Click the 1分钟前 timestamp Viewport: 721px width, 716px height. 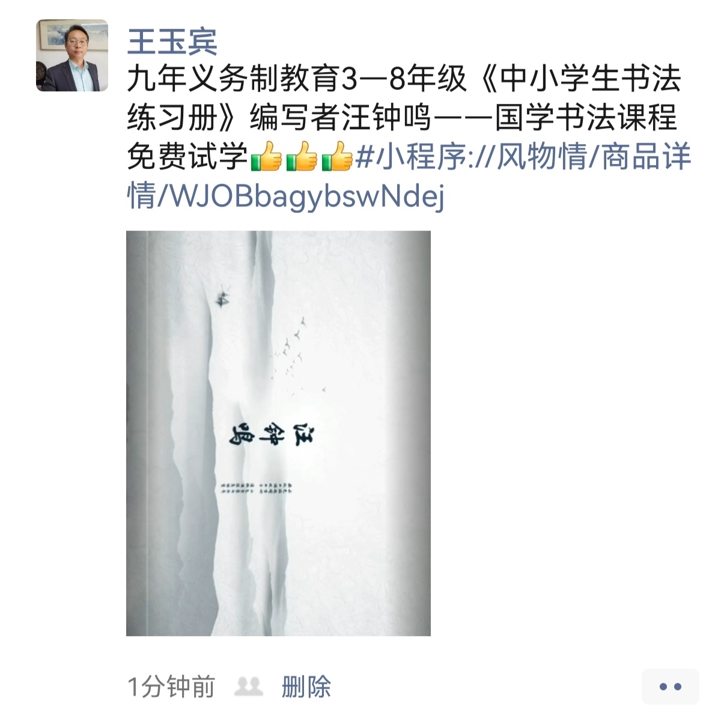pyautogui.click(x=171, y=687)
